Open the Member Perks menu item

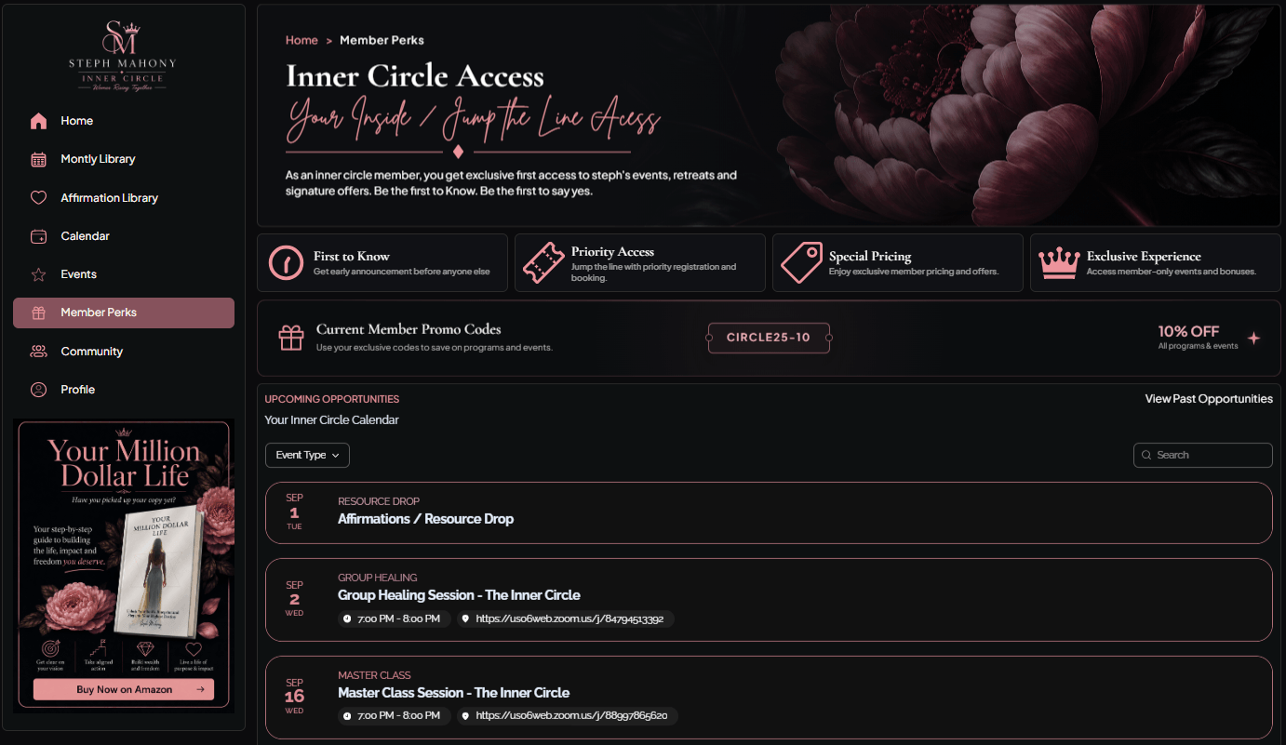click(124, 313)
